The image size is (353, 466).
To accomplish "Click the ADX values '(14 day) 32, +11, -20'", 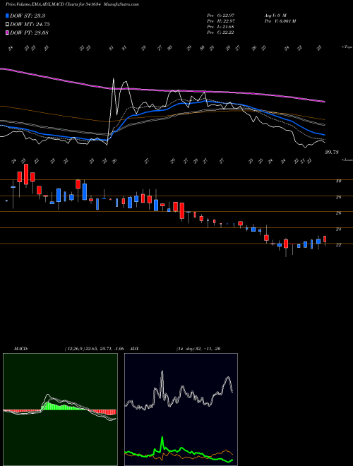I will (x=198, y=349).
